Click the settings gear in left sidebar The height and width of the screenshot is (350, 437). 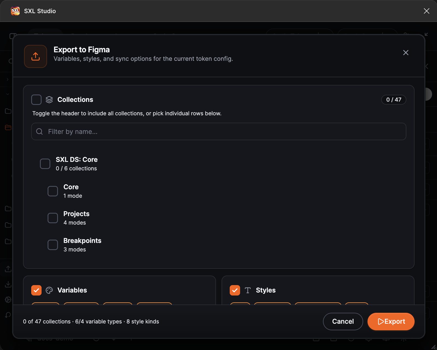(x=8, y=300)
